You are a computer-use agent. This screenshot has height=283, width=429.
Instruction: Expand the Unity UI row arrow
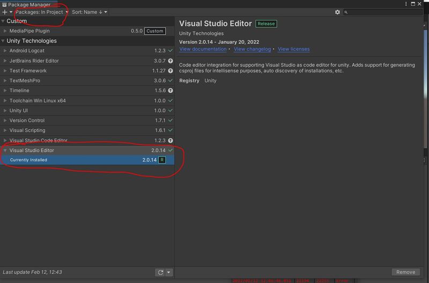(5, 110)
